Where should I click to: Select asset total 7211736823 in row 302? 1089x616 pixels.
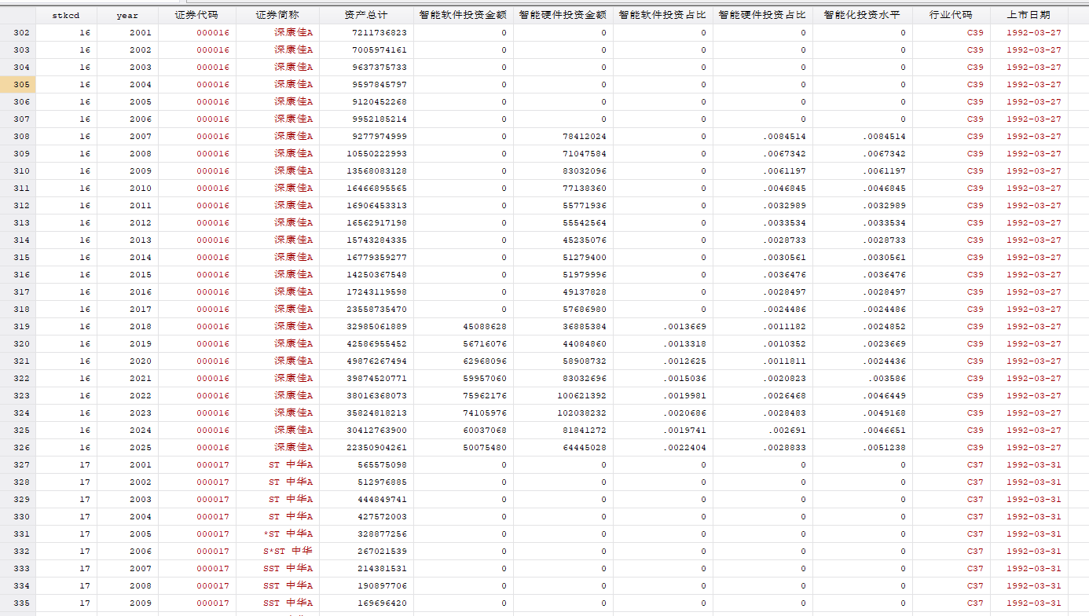366,32
